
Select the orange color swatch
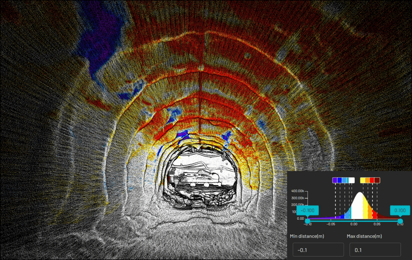pos(367,180)
